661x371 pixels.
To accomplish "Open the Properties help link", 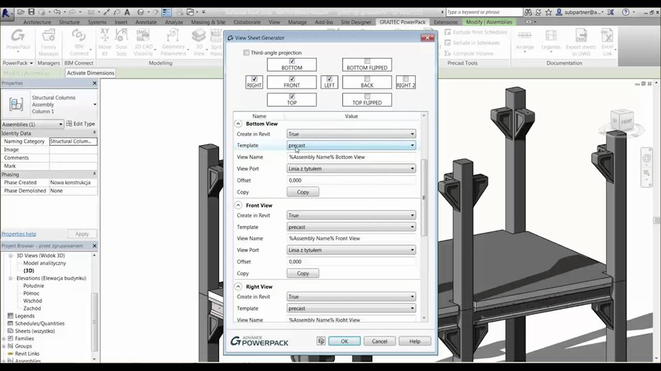I will click(x=19, y=234).
